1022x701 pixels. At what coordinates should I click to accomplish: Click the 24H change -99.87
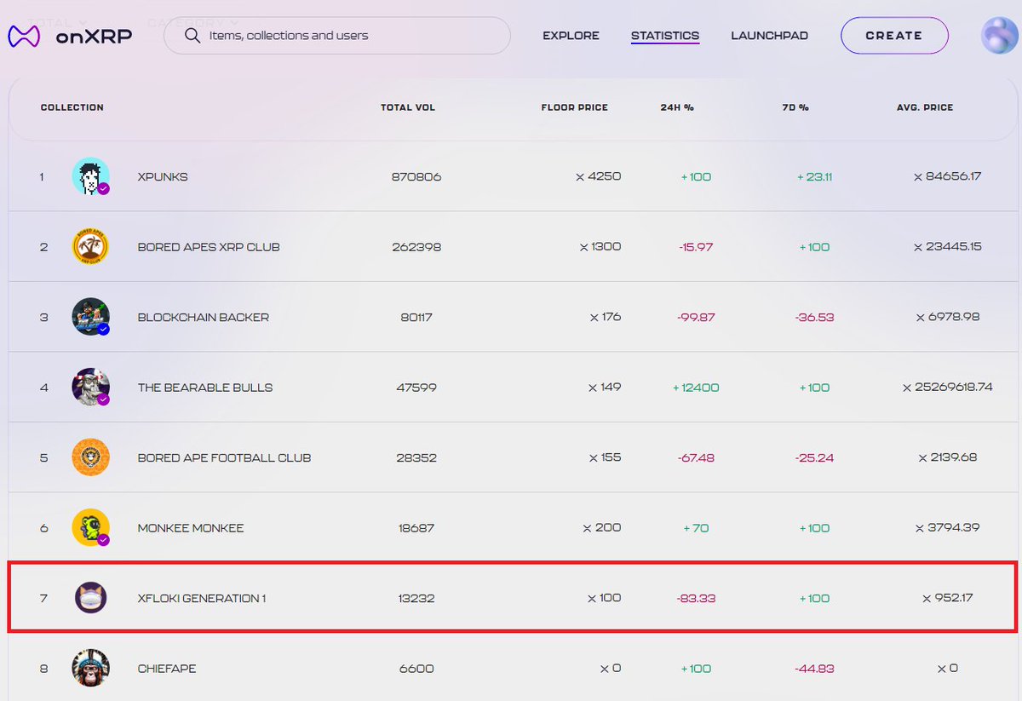coord(696,317)
